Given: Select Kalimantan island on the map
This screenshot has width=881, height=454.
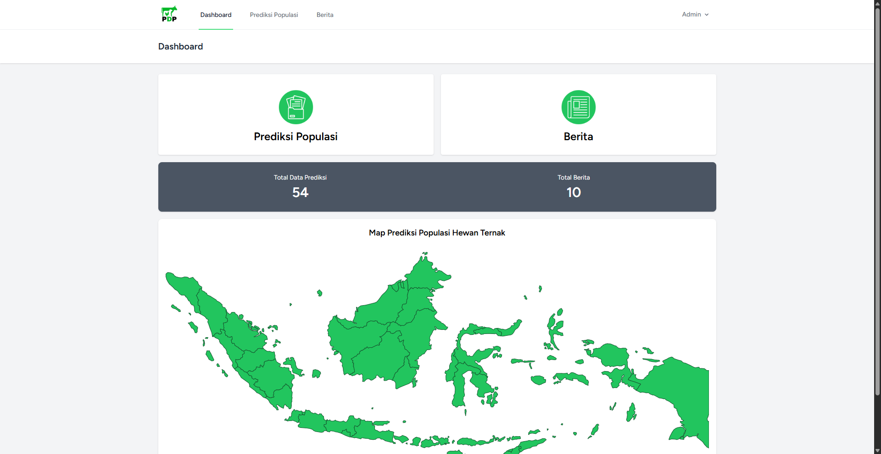Looking at the screenshot, I should click(x=385, y=339).
